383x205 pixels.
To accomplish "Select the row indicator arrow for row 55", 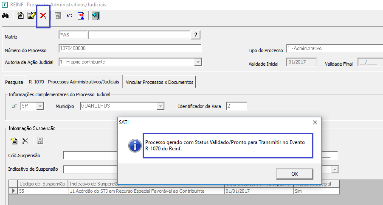I will coord(13,191).
